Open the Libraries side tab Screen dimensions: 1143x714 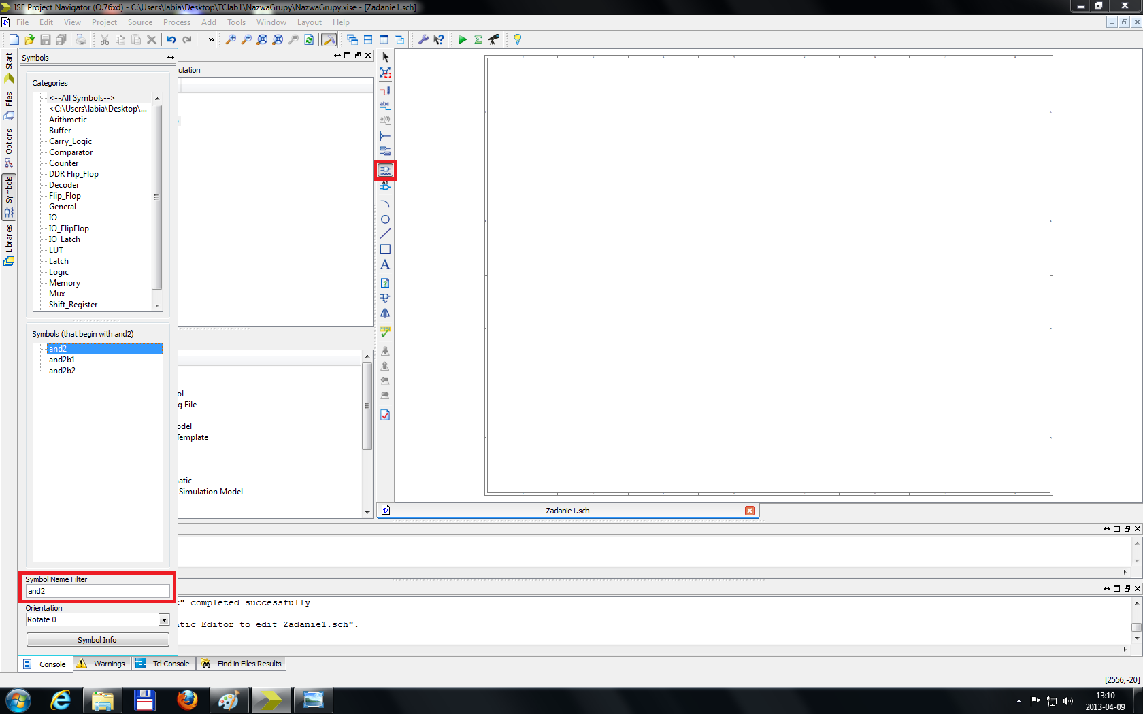pos(9,245)
